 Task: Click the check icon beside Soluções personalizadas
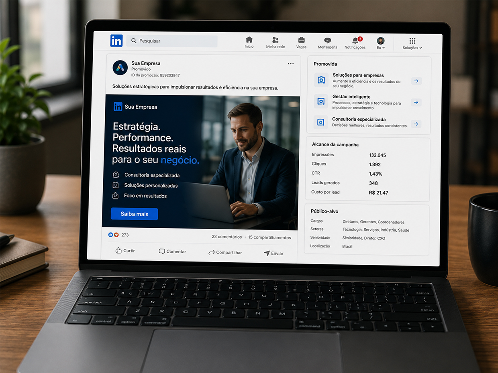[116, 185]
